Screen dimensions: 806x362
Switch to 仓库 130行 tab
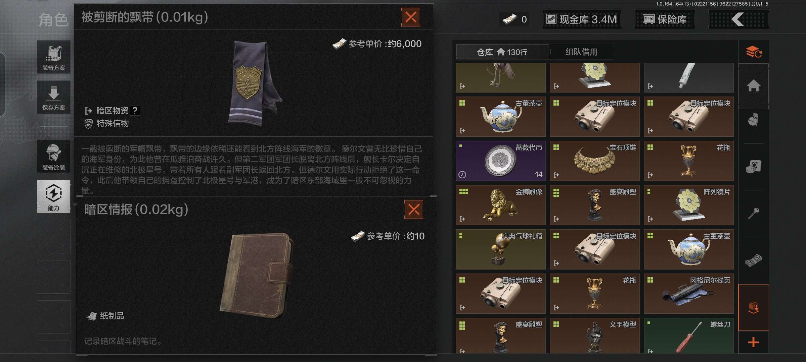tap(502, 52)
